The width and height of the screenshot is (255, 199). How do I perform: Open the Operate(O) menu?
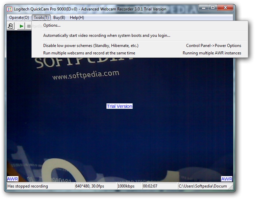(x=19, y=18)
